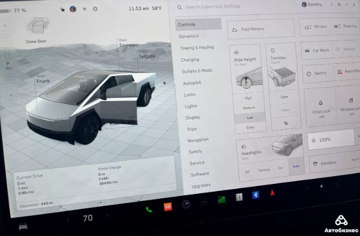This screenshot has height=236, width=360.
Task: Set Headlights to Parking
Action: 263,170
